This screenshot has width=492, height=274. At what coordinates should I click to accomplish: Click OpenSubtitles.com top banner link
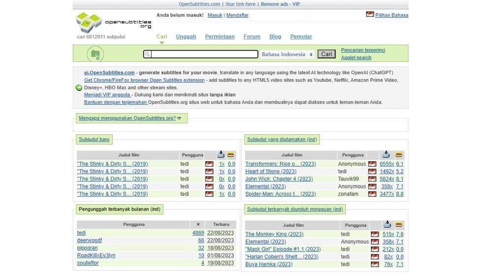click(x=199, y=4)
